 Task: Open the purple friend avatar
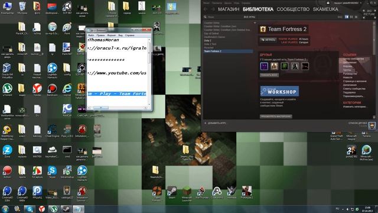[x=264, y=66]
